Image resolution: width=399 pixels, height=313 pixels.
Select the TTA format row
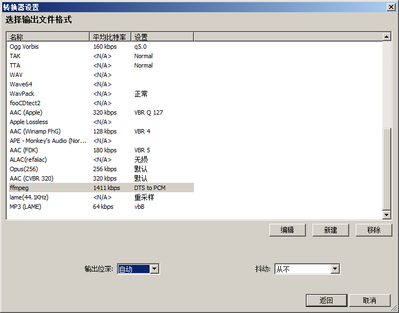coord(101,65)
